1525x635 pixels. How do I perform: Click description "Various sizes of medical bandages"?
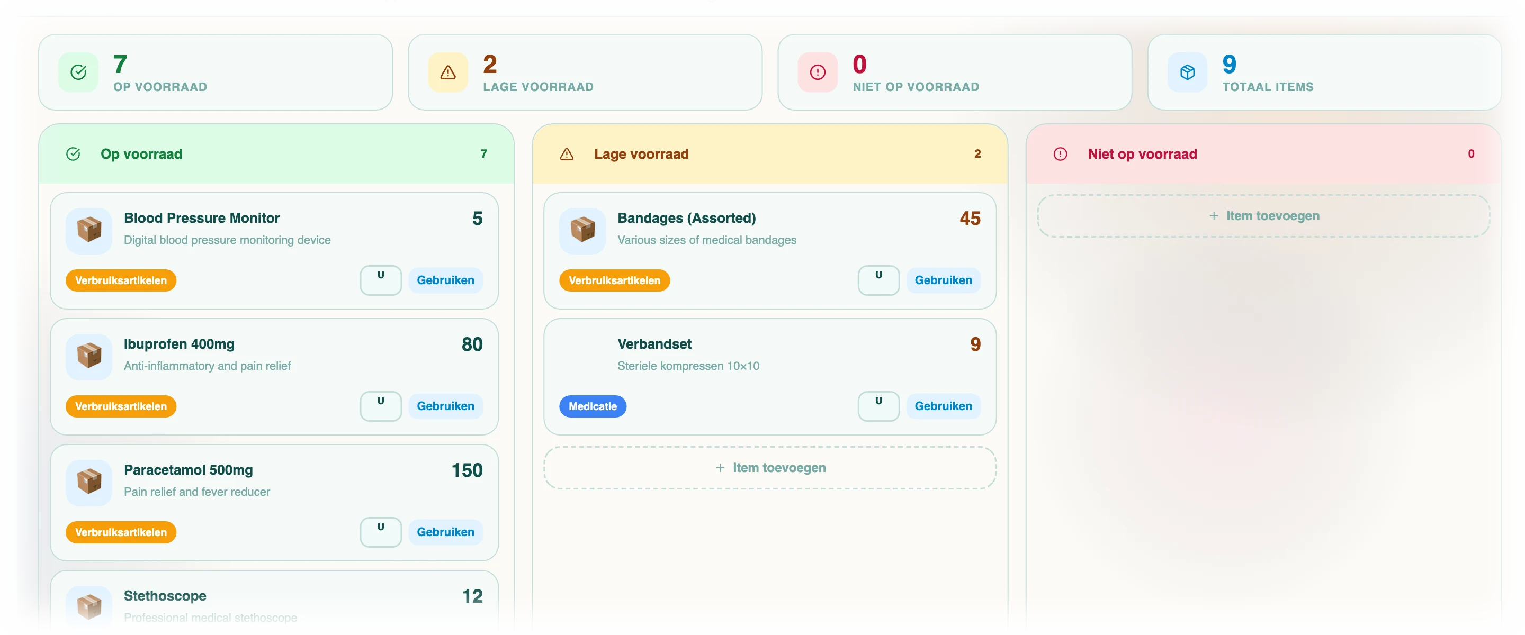point(707,240)
